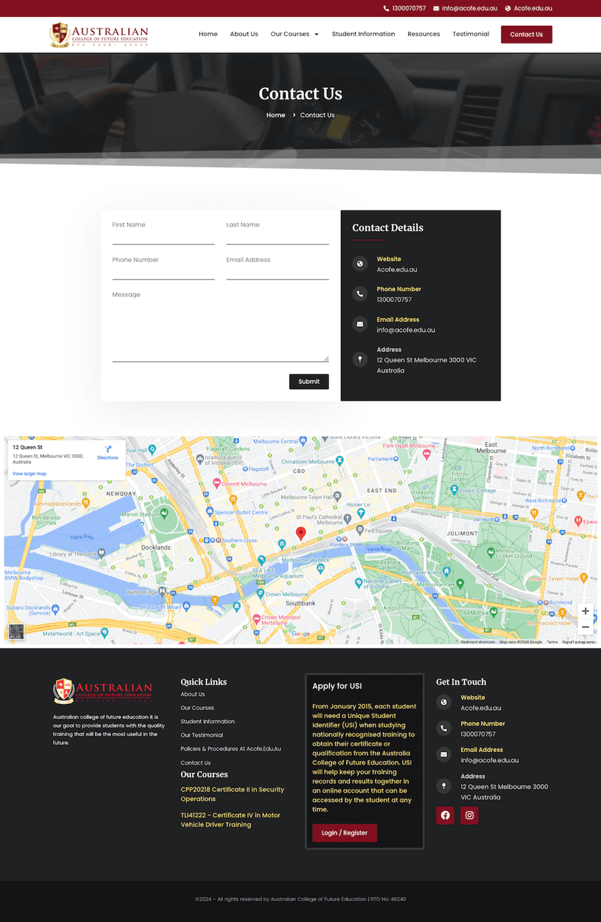601x922 pixels.
Task: Click the envelope icon in top bar
Action: [436, 8]
